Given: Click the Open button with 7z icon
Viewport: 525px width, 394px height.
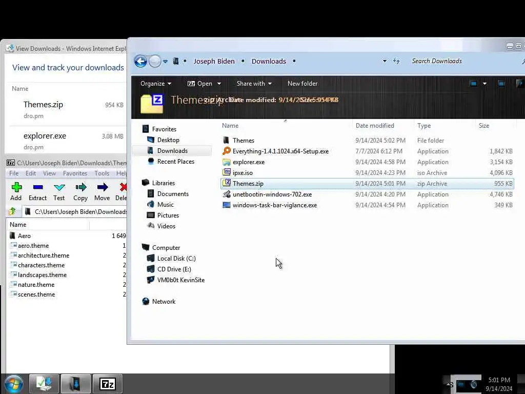Looking at the screenshot, I should click(x=200, y=84).
